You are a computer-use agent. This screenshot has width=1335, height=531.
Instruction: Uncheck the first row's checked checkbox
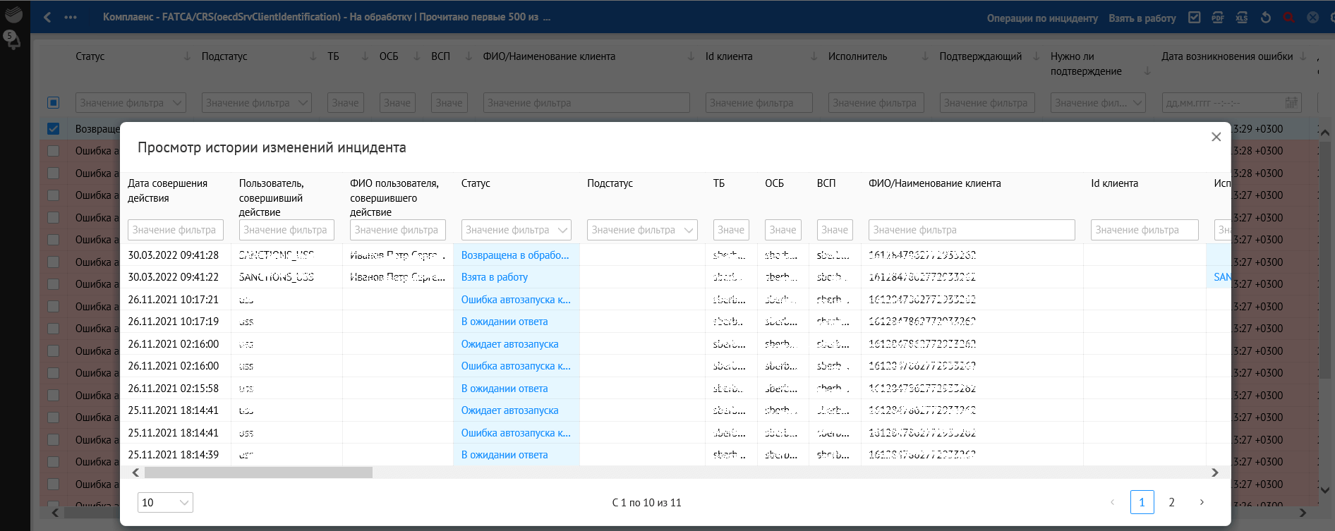coord(54,129)
